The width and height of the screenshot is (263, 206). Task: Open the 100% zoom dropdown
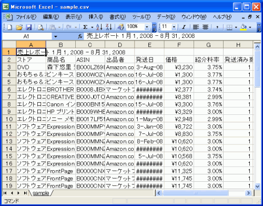click(147, 27)
